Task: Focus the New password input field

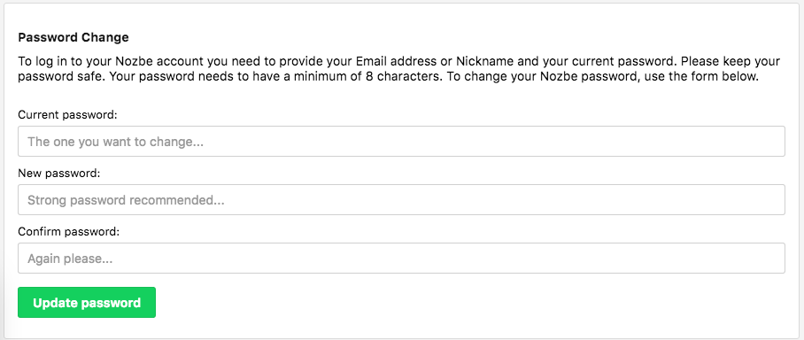Action: point(401,199)
